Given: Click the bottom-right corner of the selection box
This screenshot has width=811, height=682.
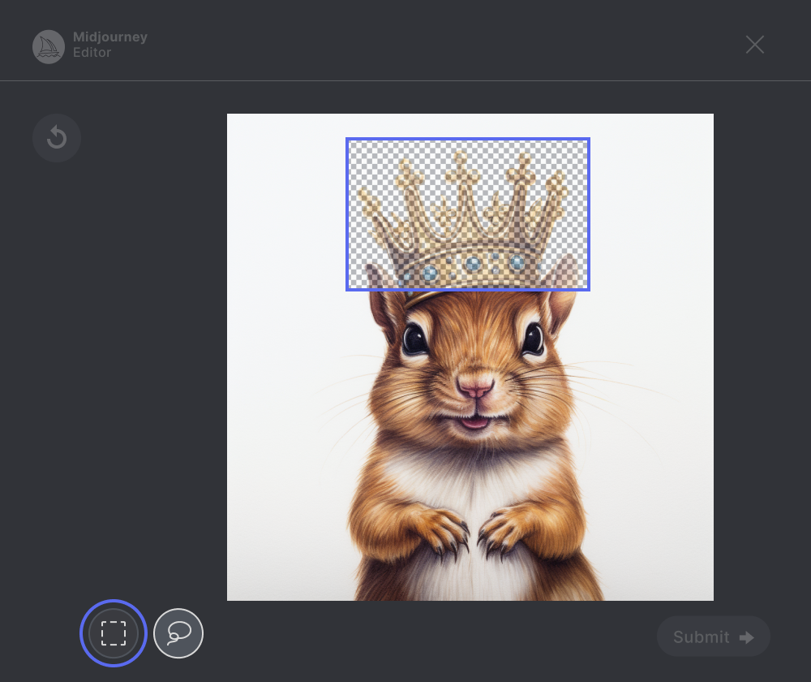Looking at the screenshot, I should [589, 289].
